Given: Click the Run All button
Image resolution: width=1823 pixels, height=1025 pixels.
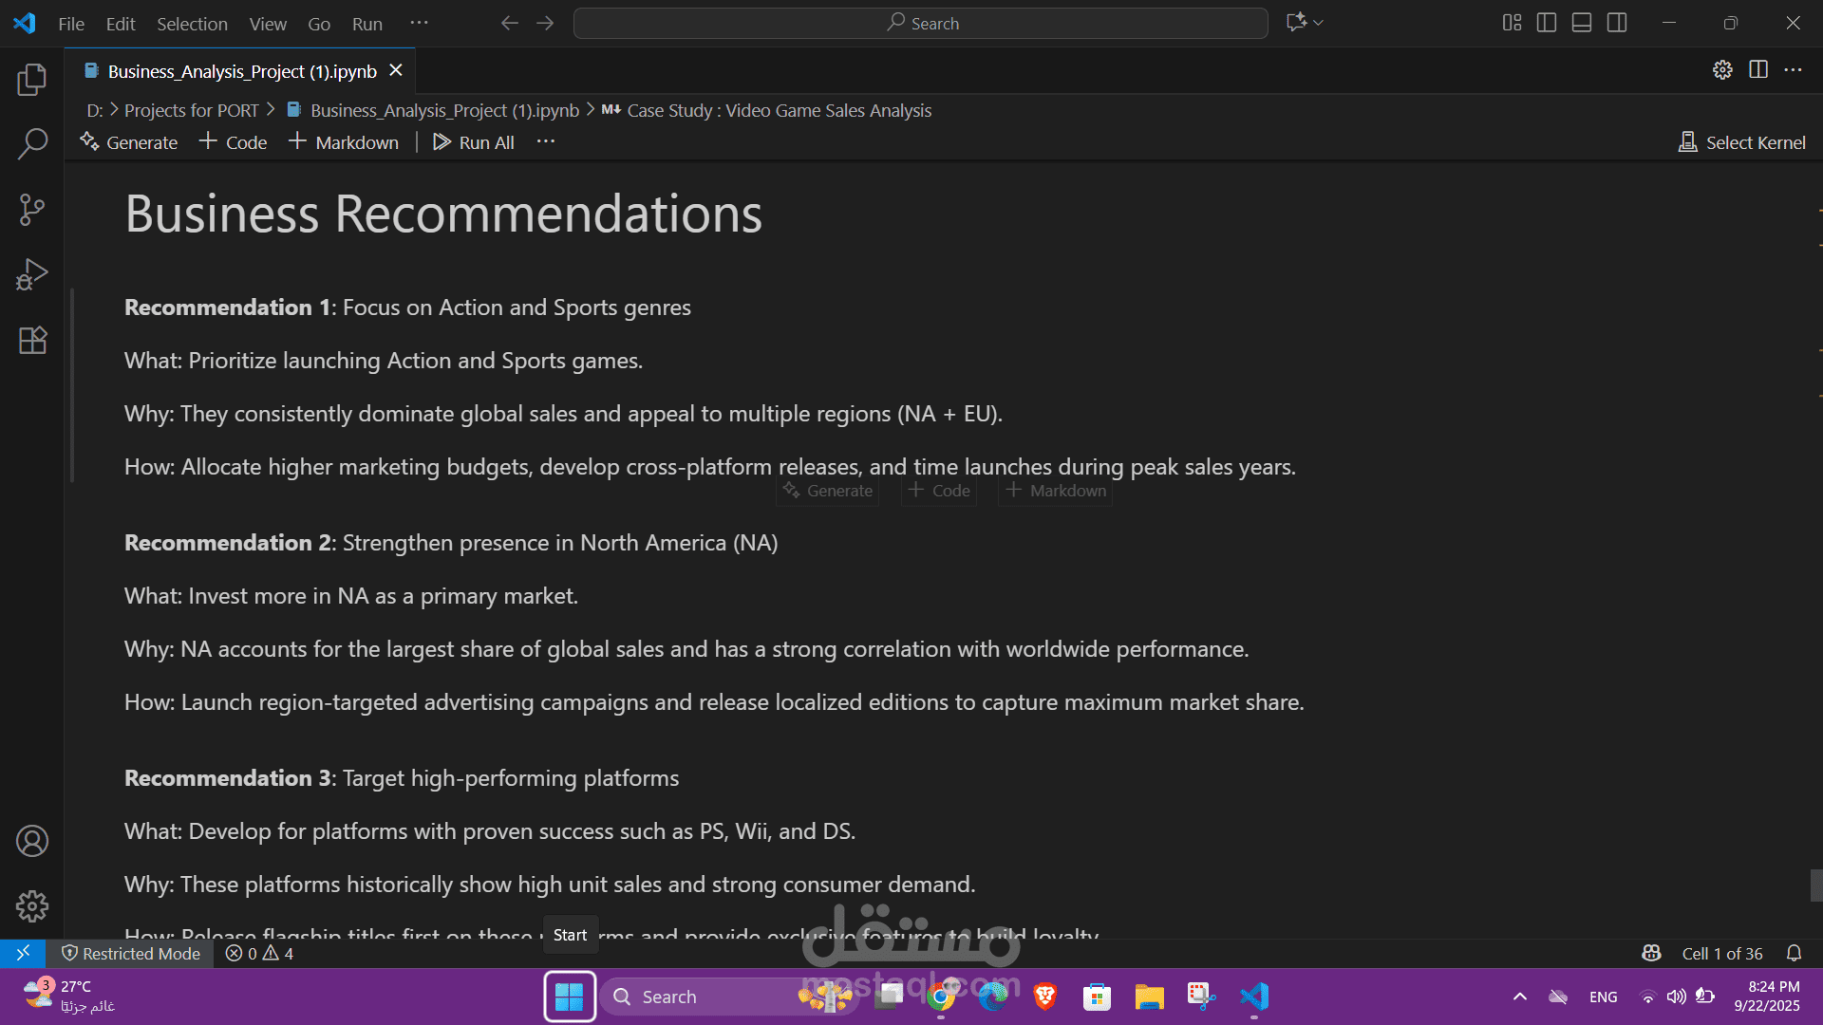Looking at the screenshot, I should (x=473, y=142).
